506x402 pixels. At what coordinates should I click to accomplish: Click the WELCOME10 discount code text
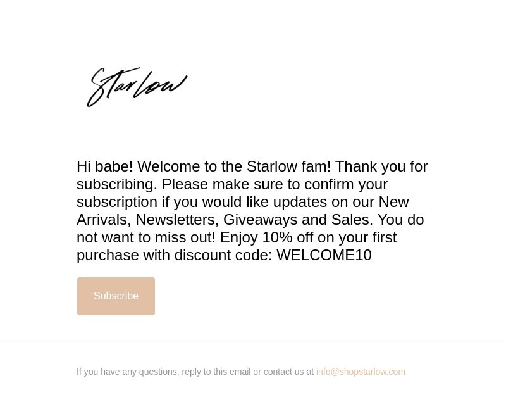pyautogui.click(x=324, y=255)
